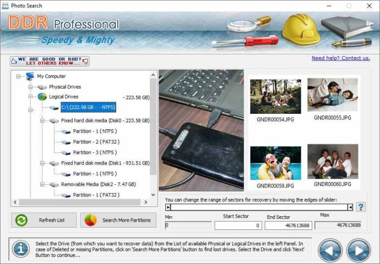Collapse the Logical Drives node
The height and width of the screenshot is (264, 380).
click(x=30, y=97)
